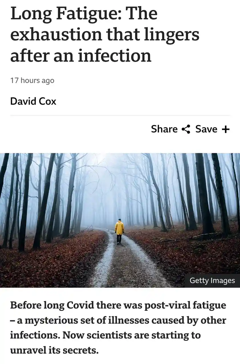The height and width of the screenshot is (364, 240).
Task: Open author David Cox's profile
Action: (33, 101)
